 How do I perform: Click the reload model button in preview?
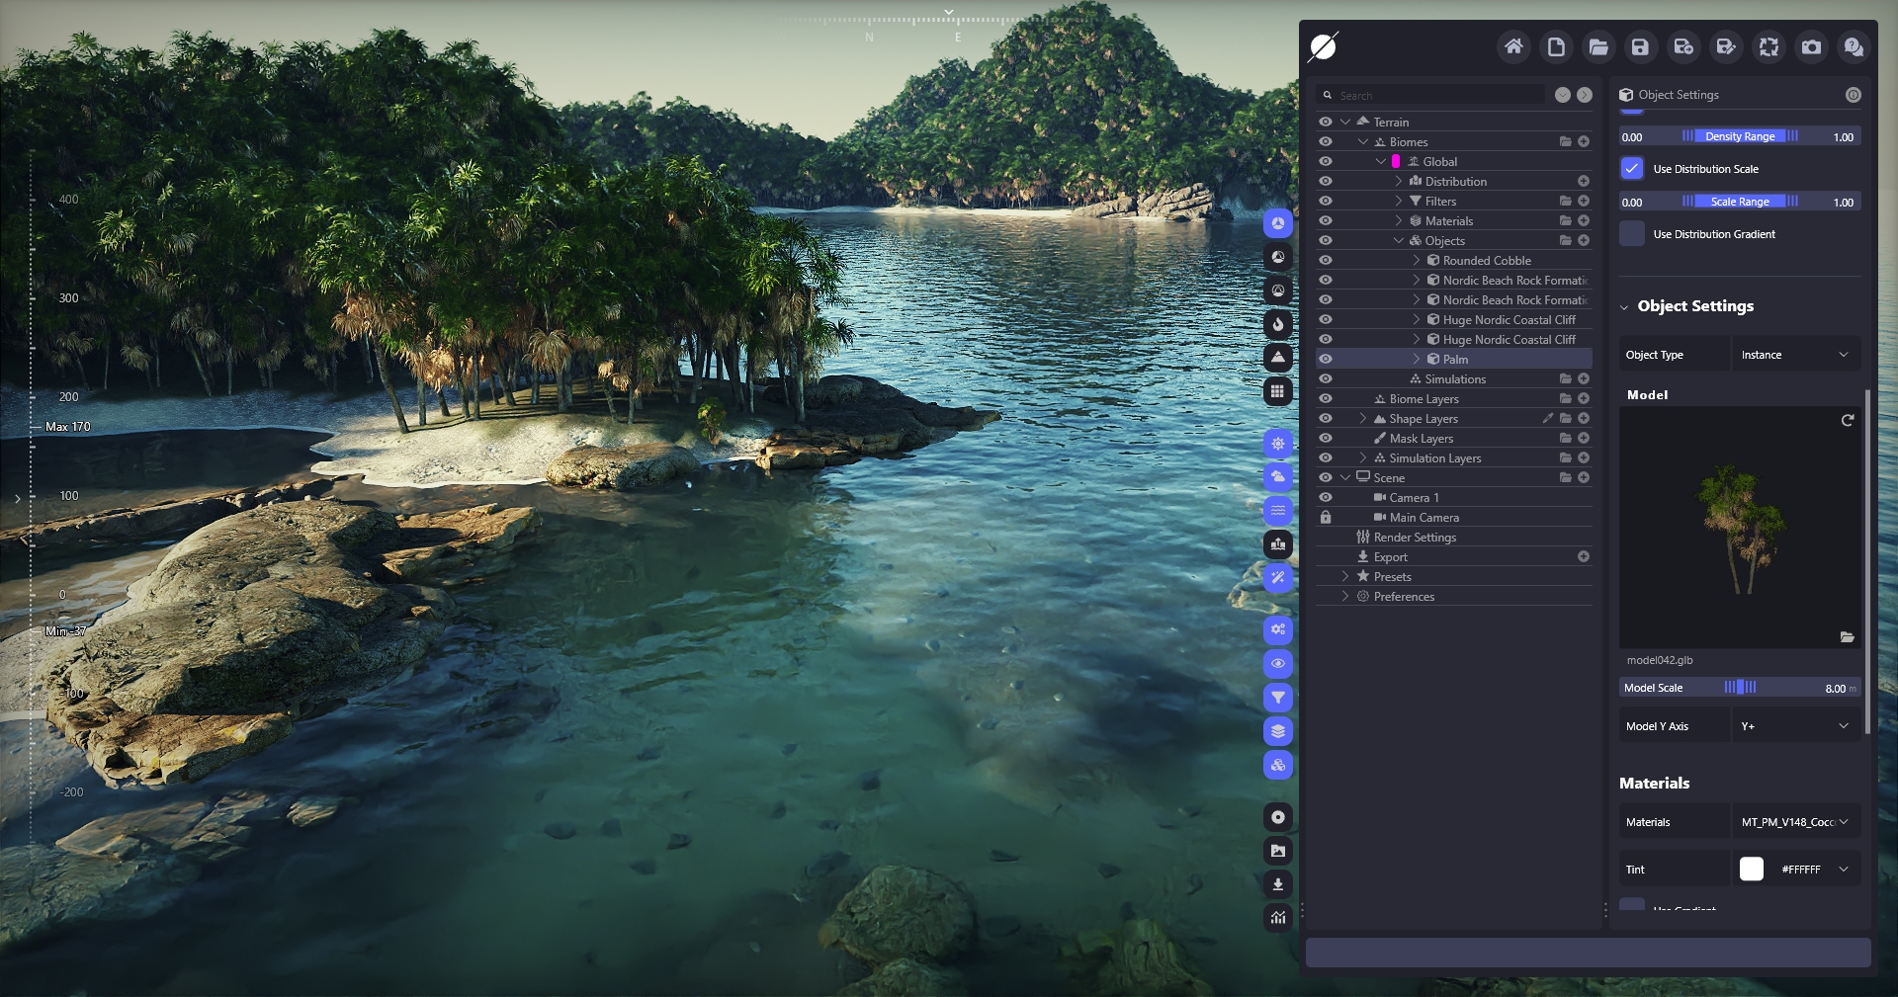[x=1847, y=421]
